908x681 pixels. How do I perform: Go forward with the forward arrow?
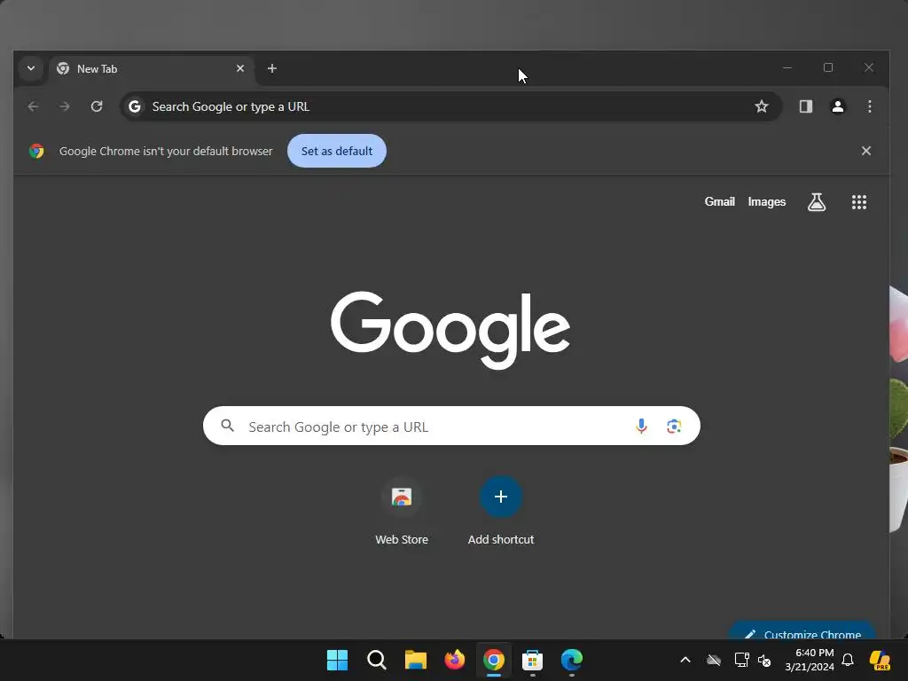(x=65, y=106)
